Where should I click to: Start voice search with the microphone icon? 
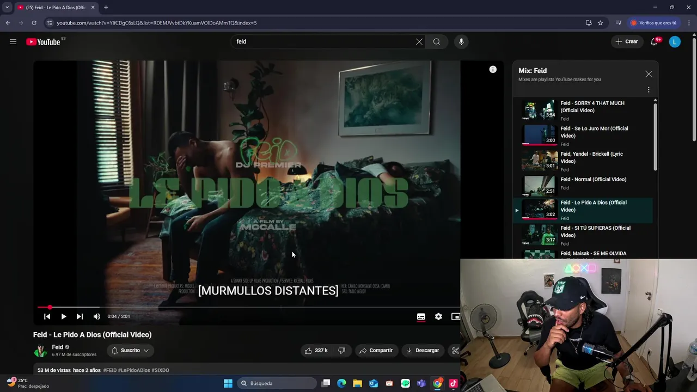click(461, 41)
